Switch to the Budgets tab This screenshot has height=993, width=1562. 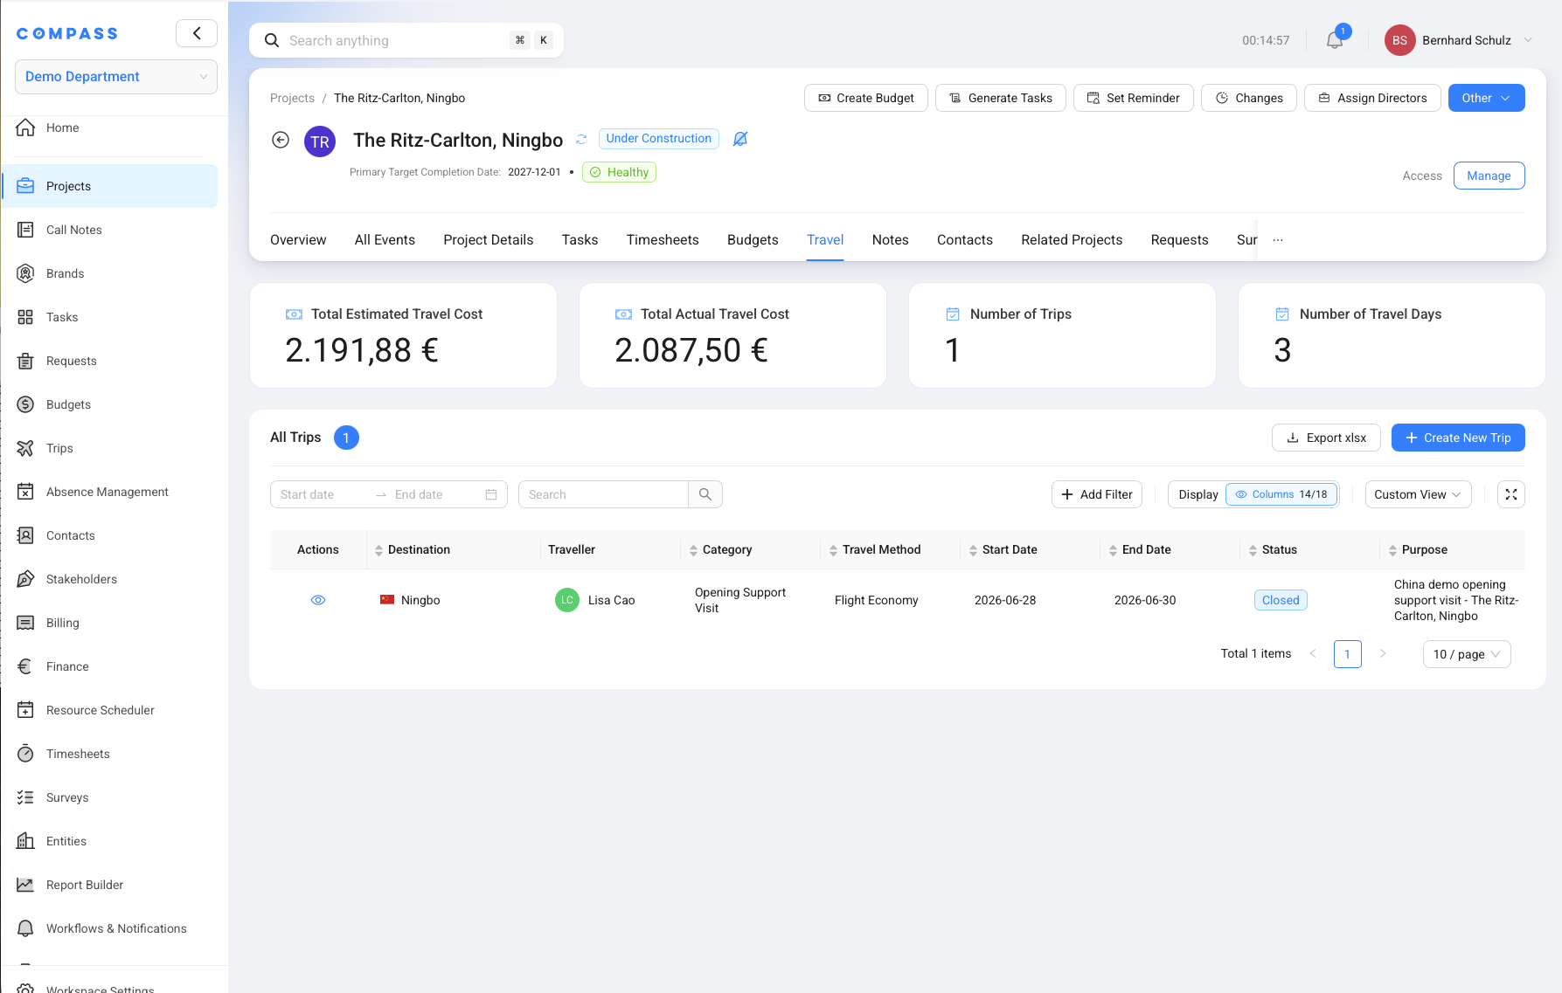pos(753,239)
